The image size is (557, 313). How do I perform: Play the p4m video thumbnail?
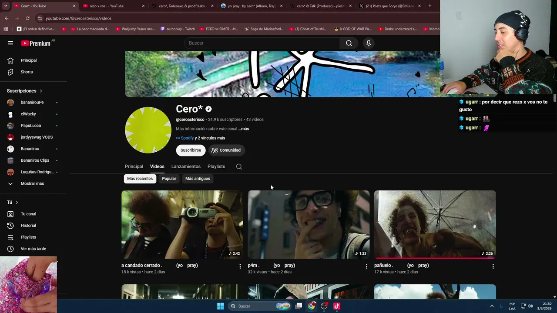tap(309, 225)
